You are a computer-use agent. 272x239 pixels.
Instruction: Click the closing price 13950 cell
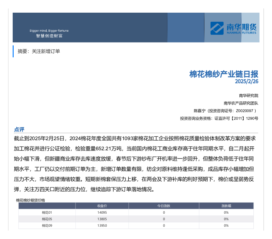(102, 226)
